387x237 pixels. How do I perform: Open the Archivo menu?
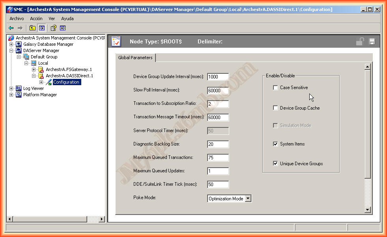pos(17,19)
